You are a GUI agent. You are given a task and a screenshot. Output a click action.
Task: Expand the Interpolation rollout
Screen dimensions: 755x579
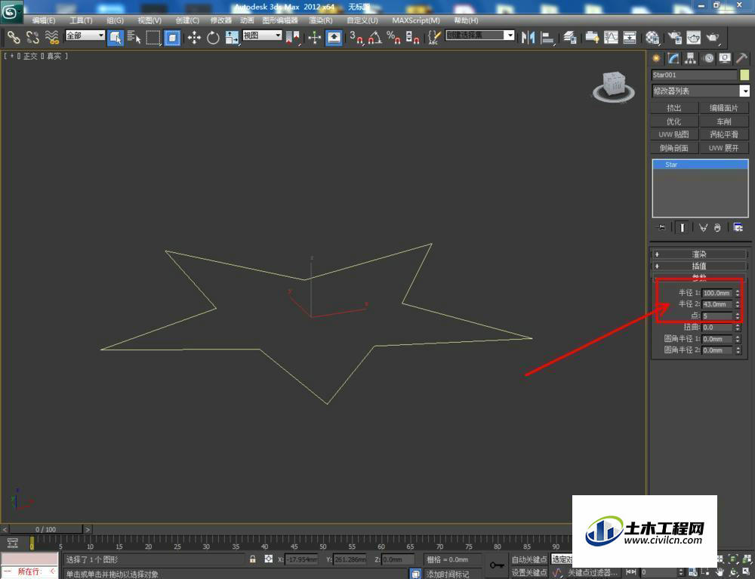coord(698,266)
